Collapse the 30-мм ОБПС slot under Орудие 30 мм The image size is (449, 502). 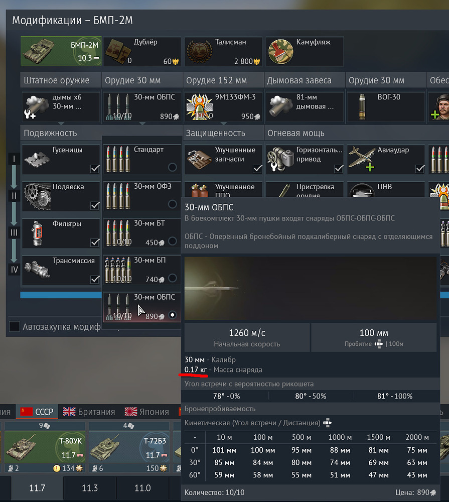tap(142, 106)
